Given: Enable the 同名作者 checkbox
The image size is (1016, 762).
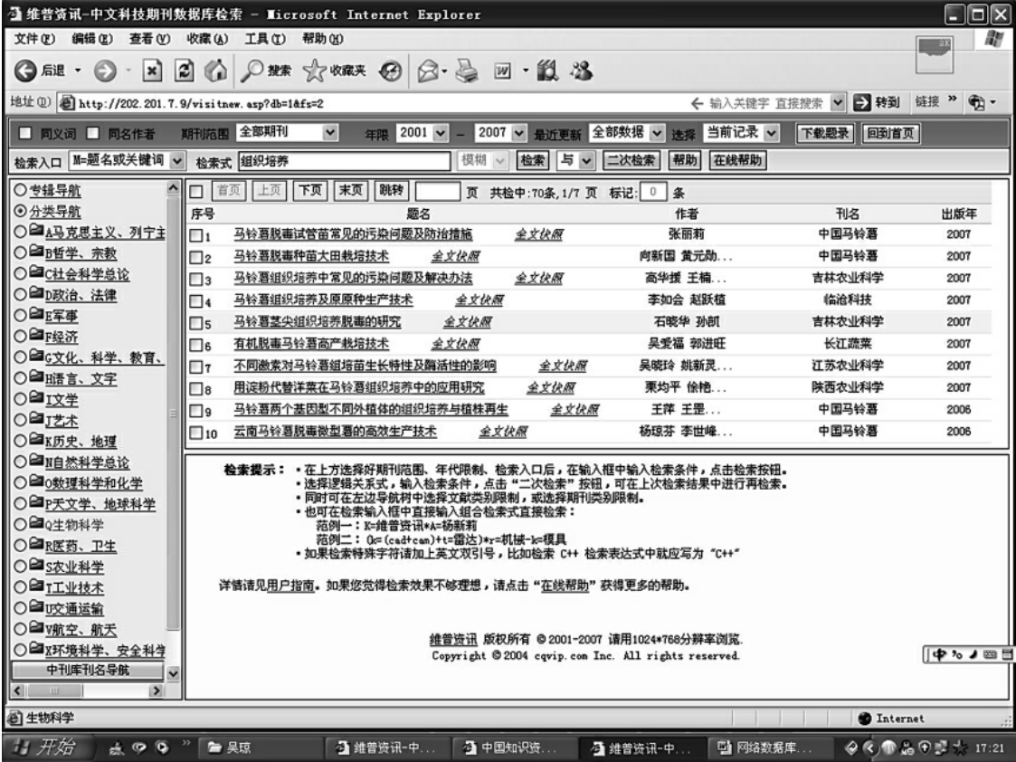Looking at the screenshot, I should (x=92, y=133).
